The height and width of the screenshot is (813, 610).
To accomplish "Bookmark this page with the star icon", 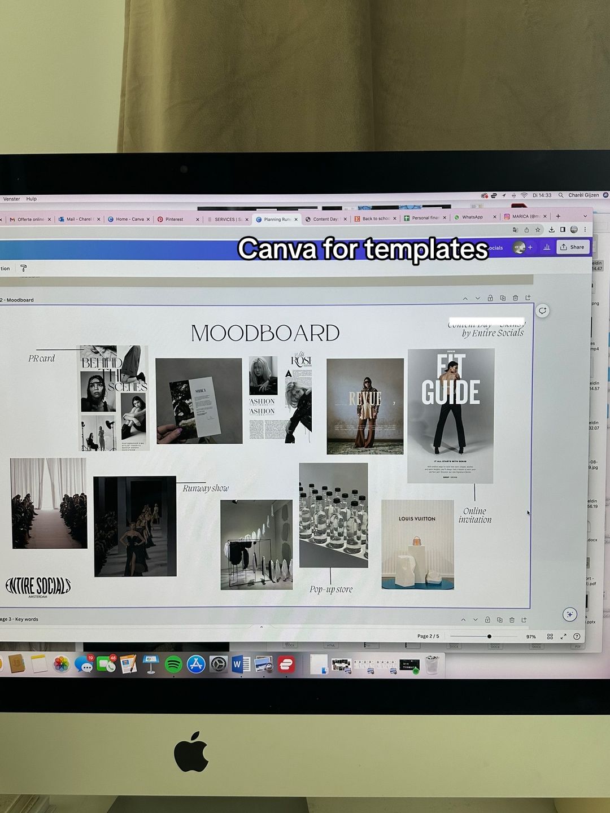I will (538, 230).
